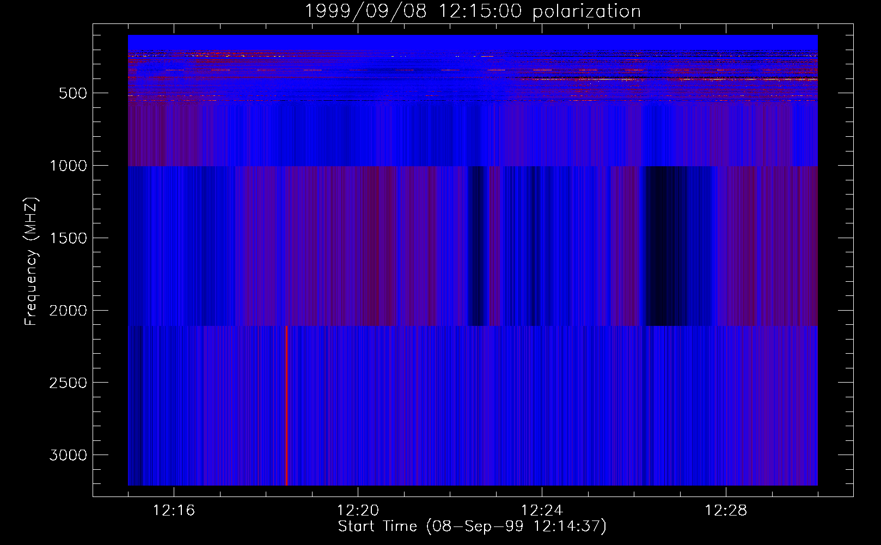Click the 'Start Time (08-Sep-99 12:14:37)' label
This screenshot has width=881, height=545.
coord(472,526)
